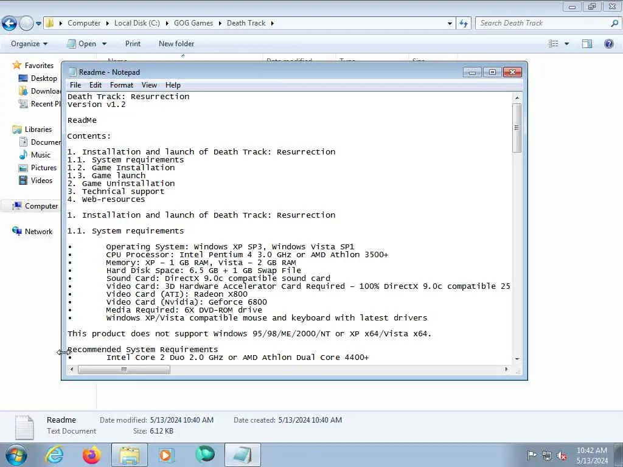
Task: Open address bar history dropdown
Action: pos(450,24)
